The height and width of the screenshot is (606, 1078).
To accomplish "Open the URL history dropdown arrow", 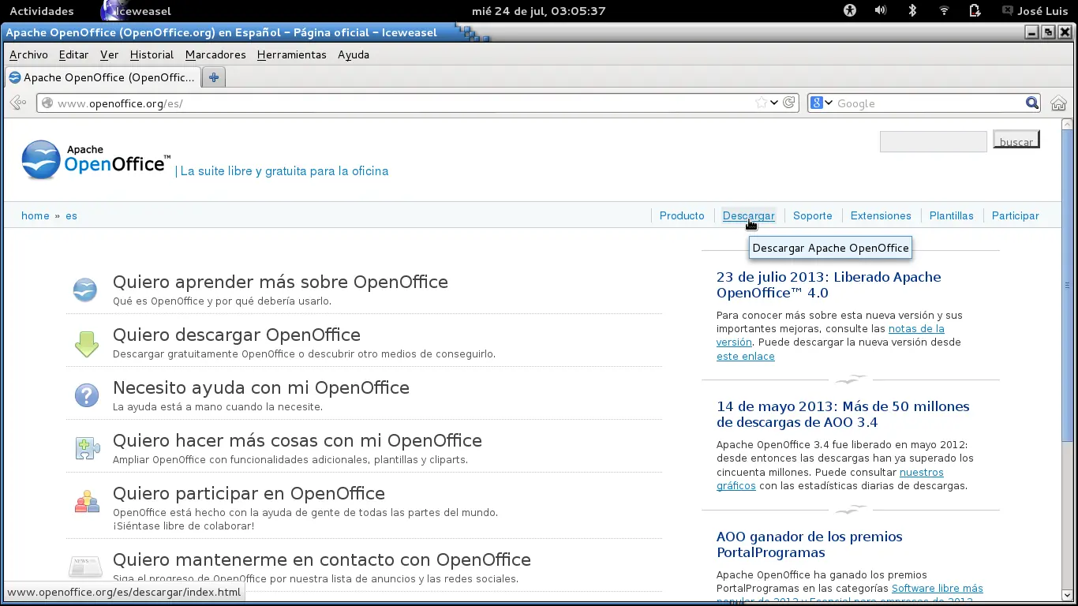I will pos(774,103).
